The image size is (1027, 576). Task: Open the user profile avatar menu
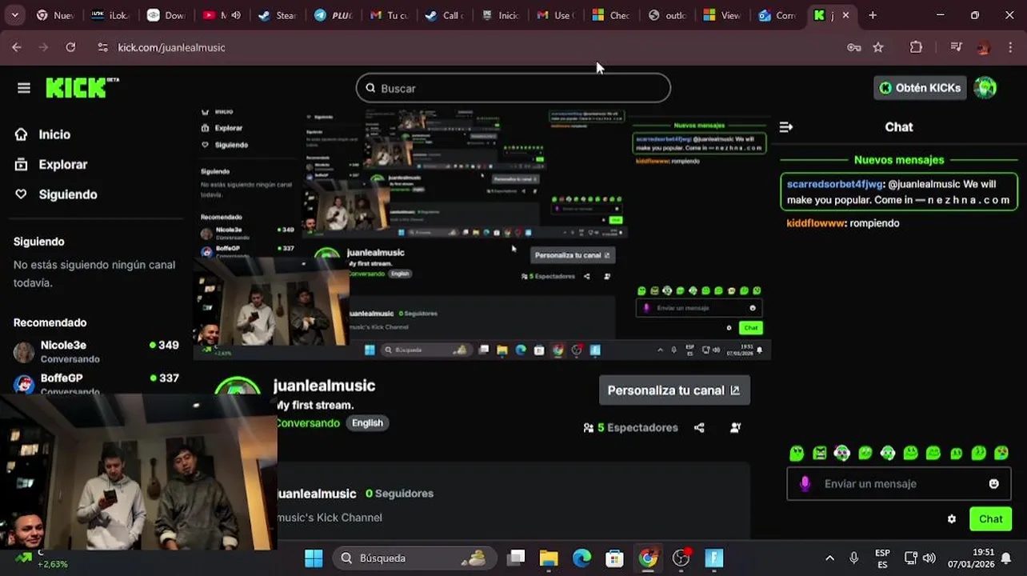[985, 88]
